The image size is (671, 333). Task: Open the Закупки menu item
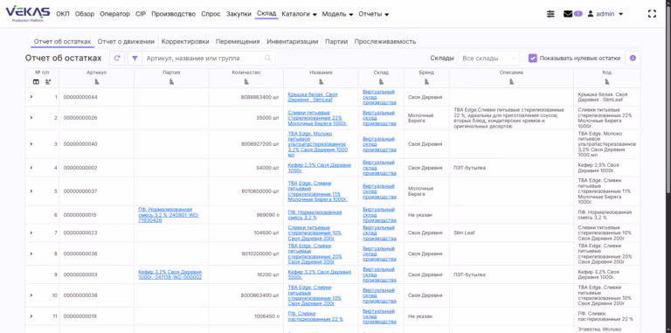click(239, 14)
